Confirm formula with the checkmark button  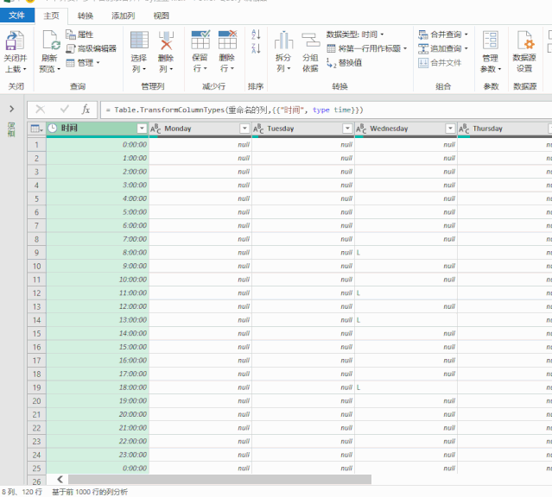click(x=65, y=110)
